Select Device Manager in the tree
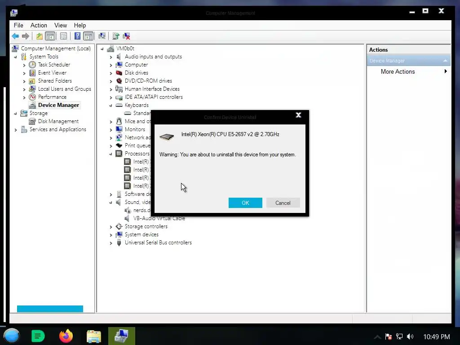Image resolution: width=460 pixels, height=345 pixels. (x=58, y=105)
